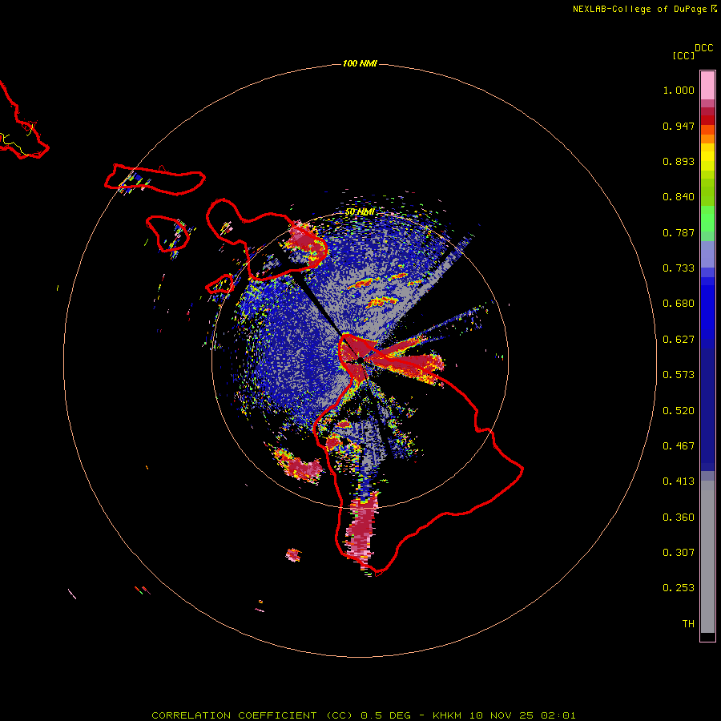Select the 0.893 scale value
This screenshot has width=721, height=721.
(679, 161)
